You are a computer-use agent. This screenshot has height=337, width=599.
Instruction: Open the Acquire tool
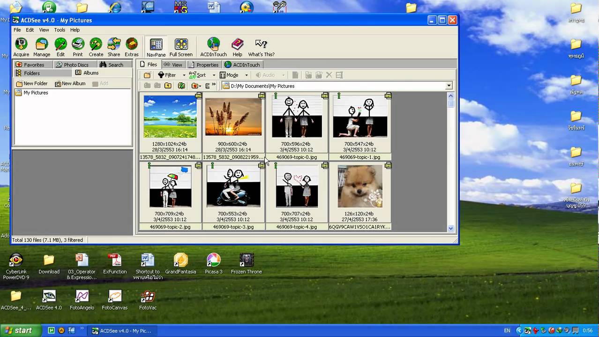coord(21,48)
